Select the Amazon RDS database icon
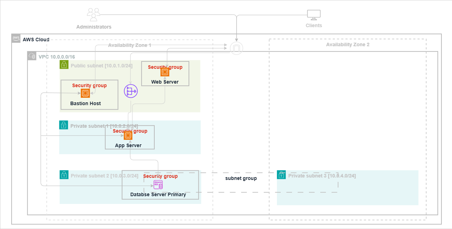Viewport: 452px width, 229px height. click(x=158, y=185)
